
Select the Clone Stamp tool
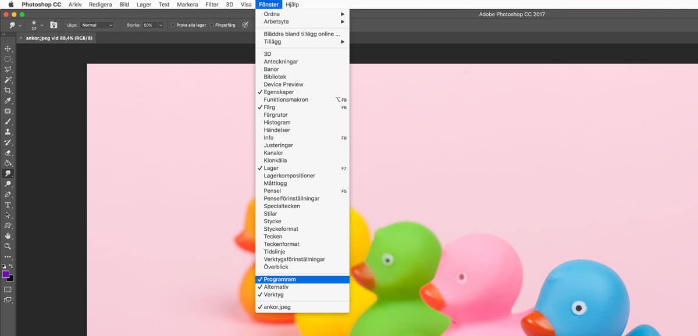[x=8, y=133]
